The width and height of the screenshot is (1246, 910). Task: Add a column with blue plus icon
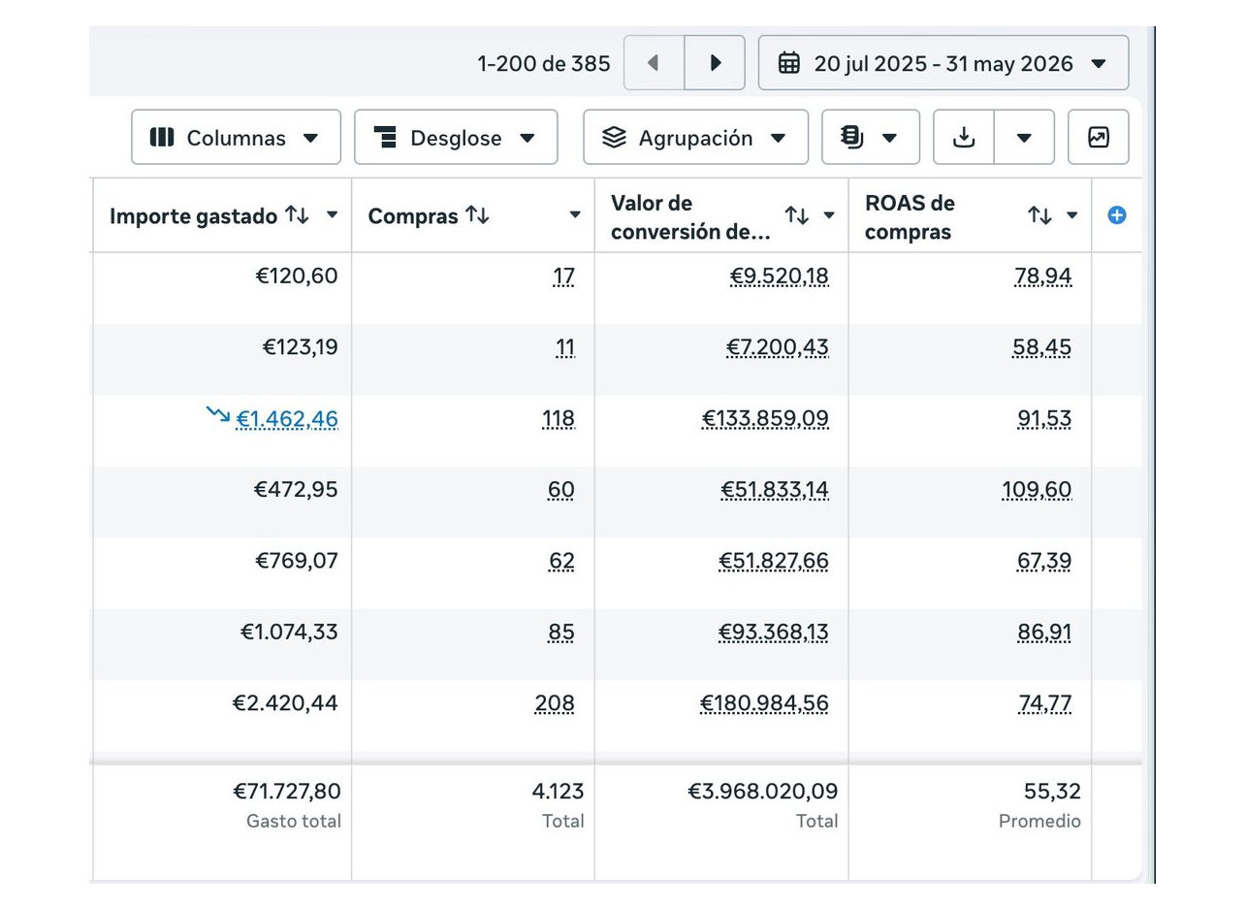coord(1117,215)
